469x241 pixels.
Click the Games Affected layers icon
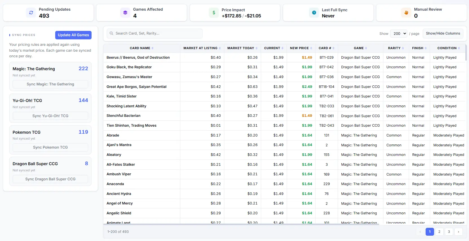tap(125, 13)
